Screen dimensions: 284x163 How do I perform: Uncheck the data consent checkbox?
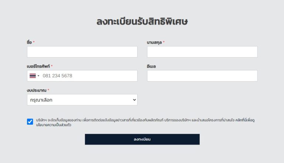30,122
